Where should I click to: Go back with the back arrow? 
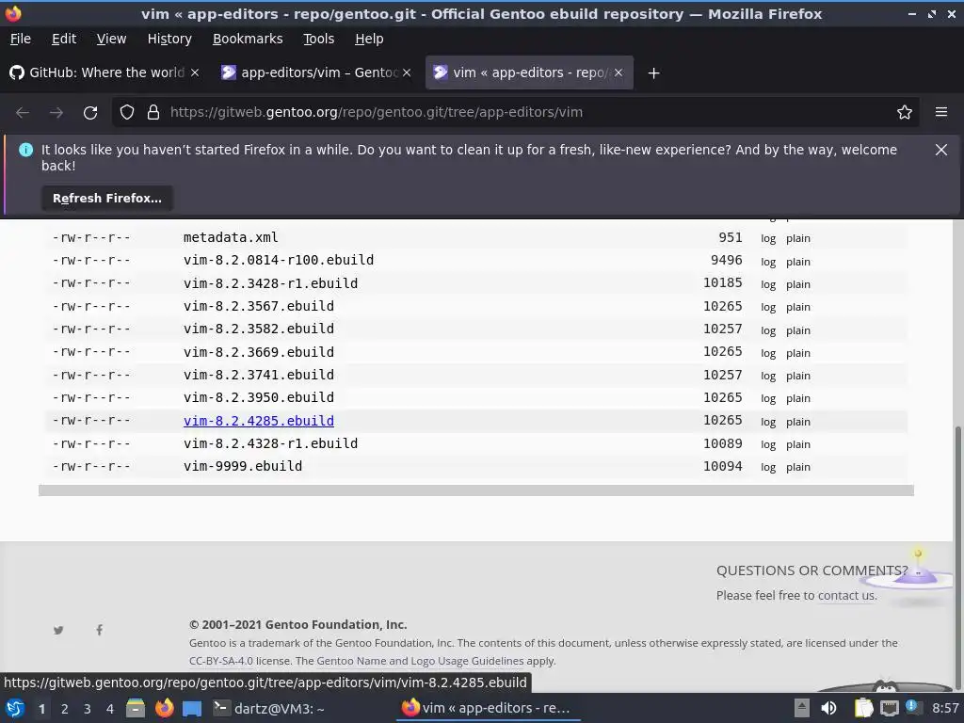(x=23, y=113)
